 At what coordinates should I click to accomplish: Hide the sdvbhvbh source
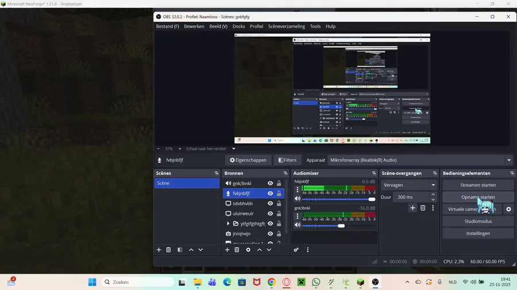(x=270, y=203)
